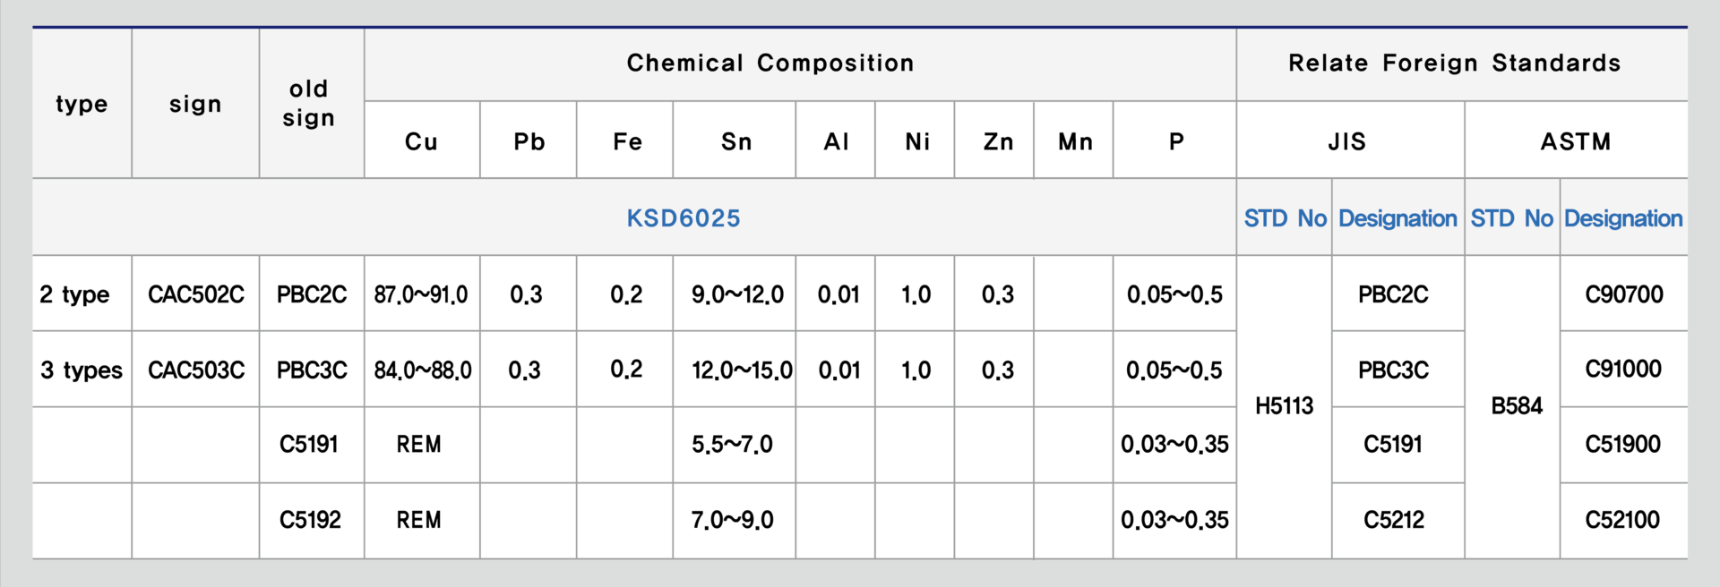The width and height of the screenshot is (1720, 587).
Task: Click the JIS column header
Action: pos(1347,141)
